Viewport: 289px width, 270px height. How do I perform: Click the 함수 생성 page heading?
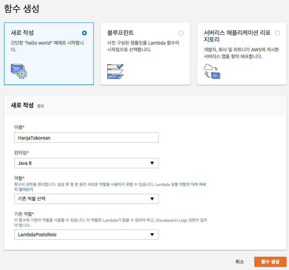21,9
